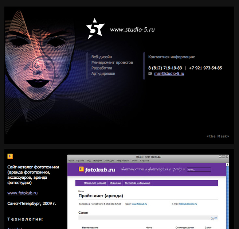Open the www.fotokub.ru link after 'Сайт:'

[139, 204]
